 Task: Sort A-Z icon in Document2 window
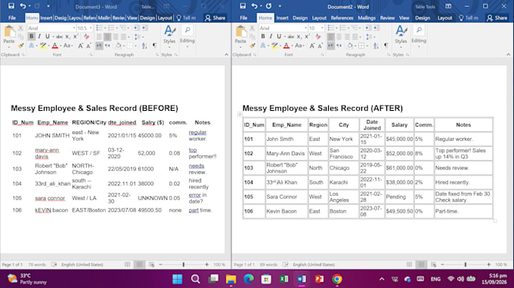[376, 46]
